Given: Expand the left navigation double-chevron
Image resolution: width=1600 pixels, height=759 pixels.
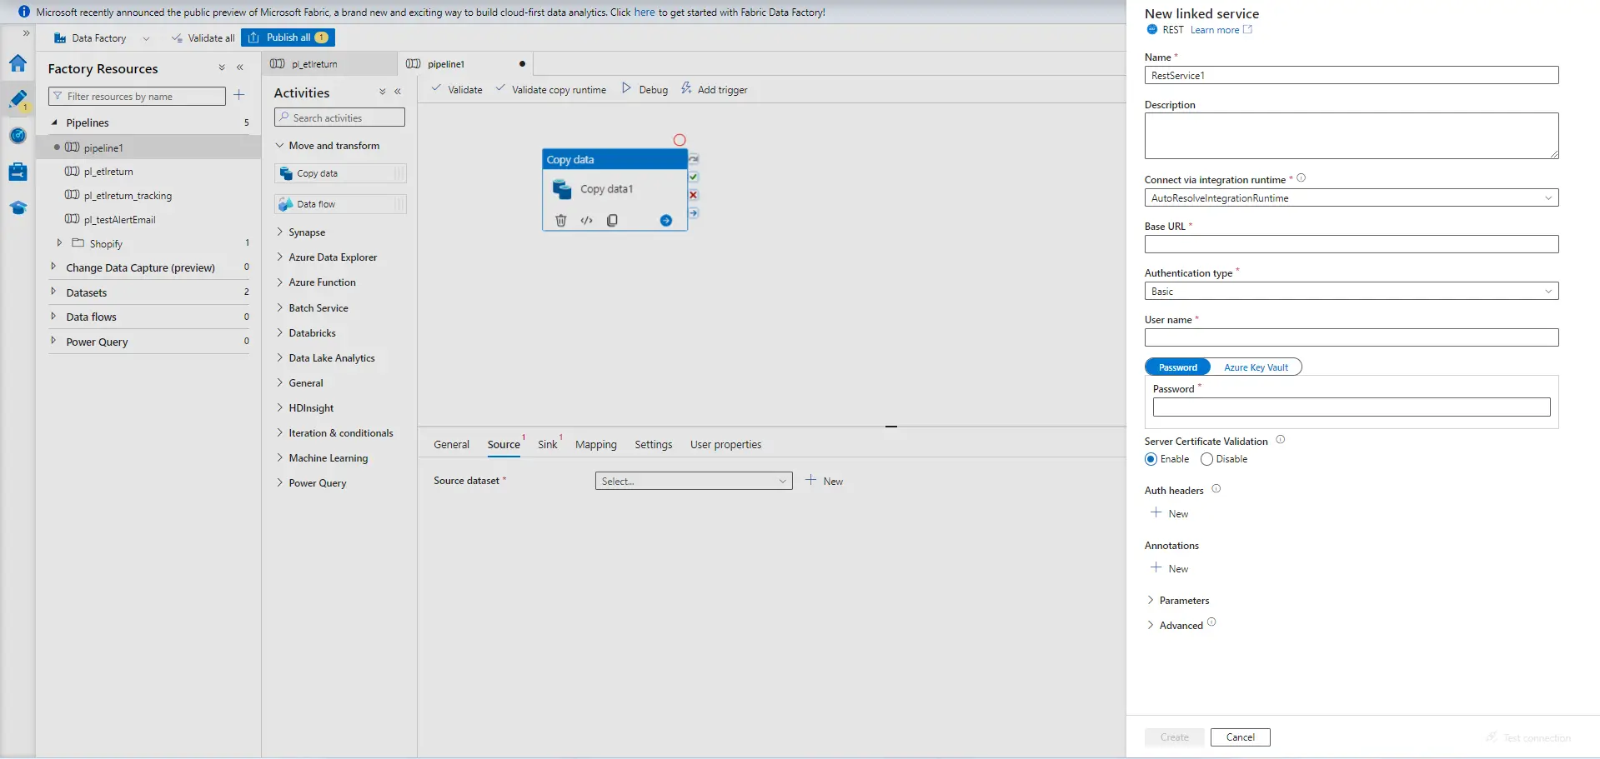Looking at the screenshot, I should (27, 33).
